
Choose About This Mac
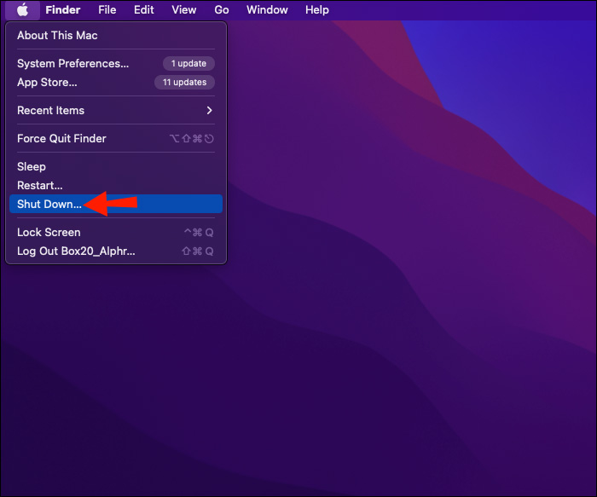(x=116, y=36)
